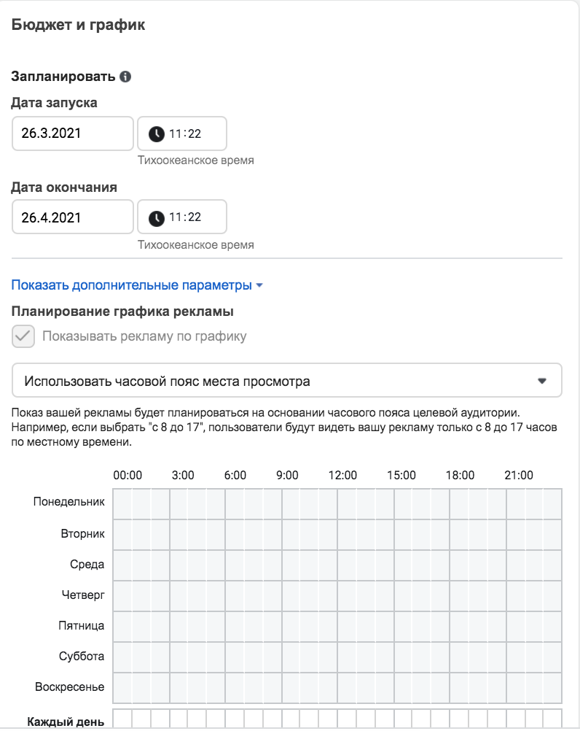Click the clock icon in end time field

pos(157,217)
